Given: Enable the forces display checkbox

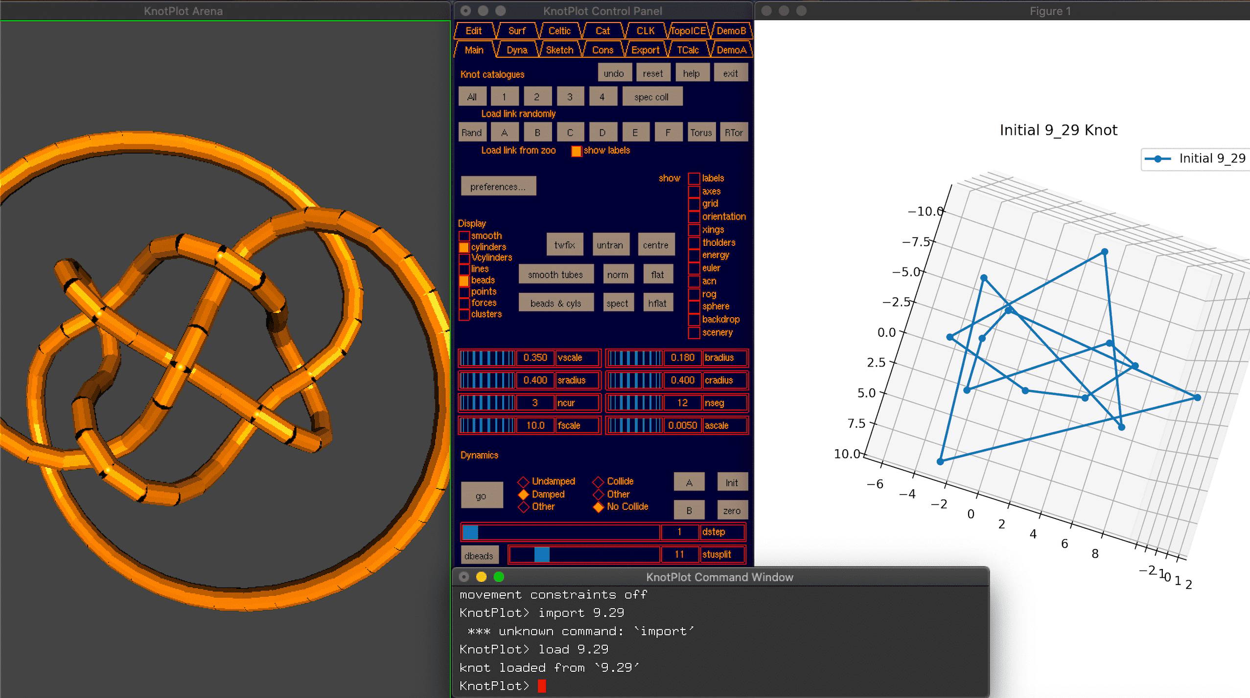Looking at the screenshot, I should (464, 303).
